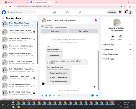Click the Find friends button
The height and width of the screenshot is (109, 136).
tap(112, 12)
